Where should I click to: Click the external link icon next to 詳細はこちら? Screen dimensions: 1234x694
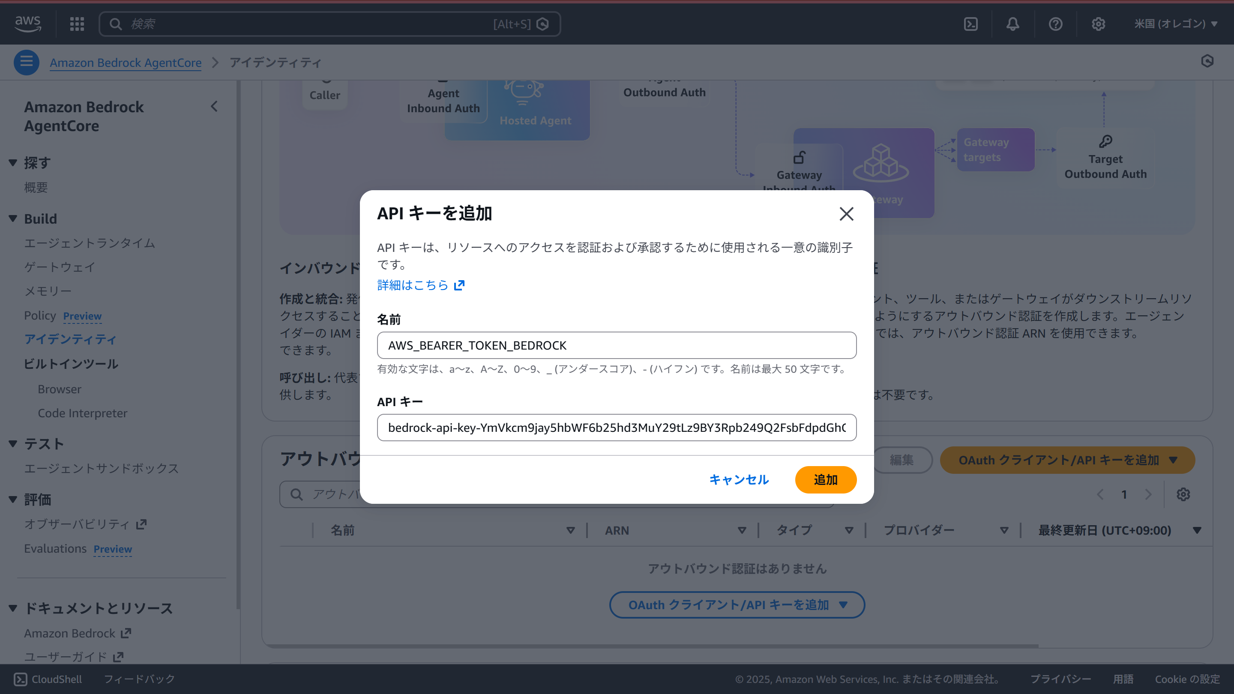[x=459, y=285]
